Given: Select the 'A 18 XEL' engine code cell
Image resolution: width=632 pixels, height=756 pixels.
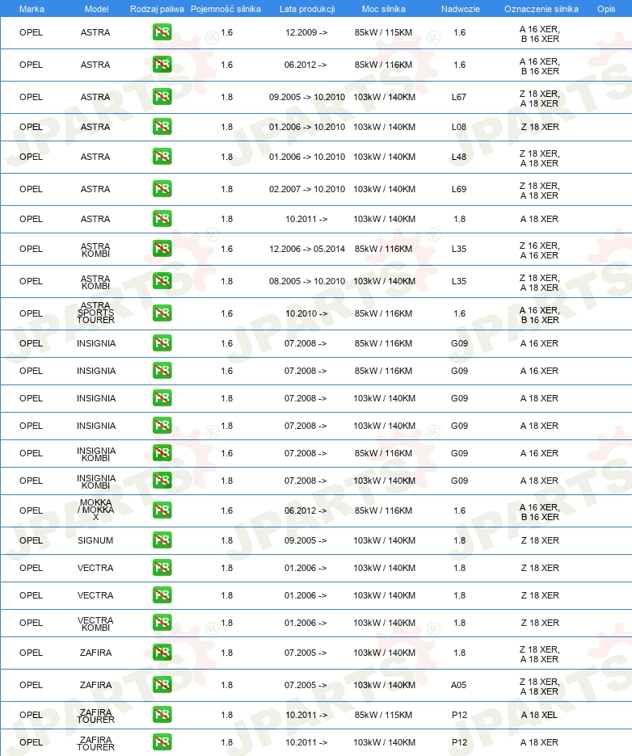Looking at the screenshot, I should tap(539, 715).
